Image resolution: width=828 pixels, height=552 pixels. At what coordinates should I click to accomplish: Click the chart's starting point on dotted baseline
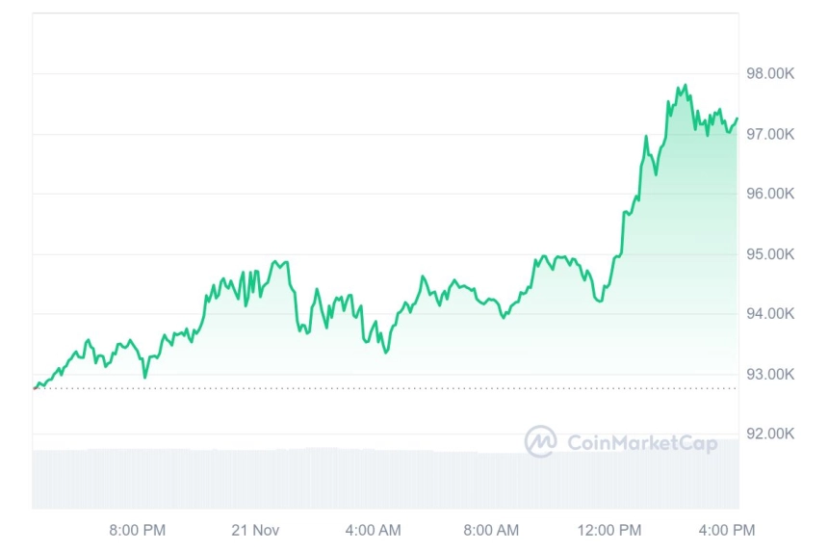(x=36, y=387)
